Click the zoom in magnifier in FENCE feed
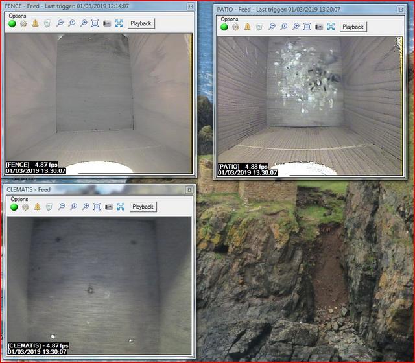415x363 pixels. [x=84, y=23]
